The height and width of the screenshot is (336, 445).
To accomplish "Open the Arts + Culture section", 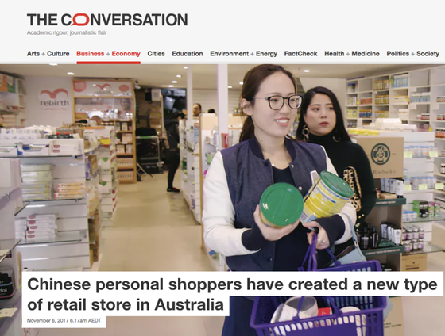I will pos(48,54).
